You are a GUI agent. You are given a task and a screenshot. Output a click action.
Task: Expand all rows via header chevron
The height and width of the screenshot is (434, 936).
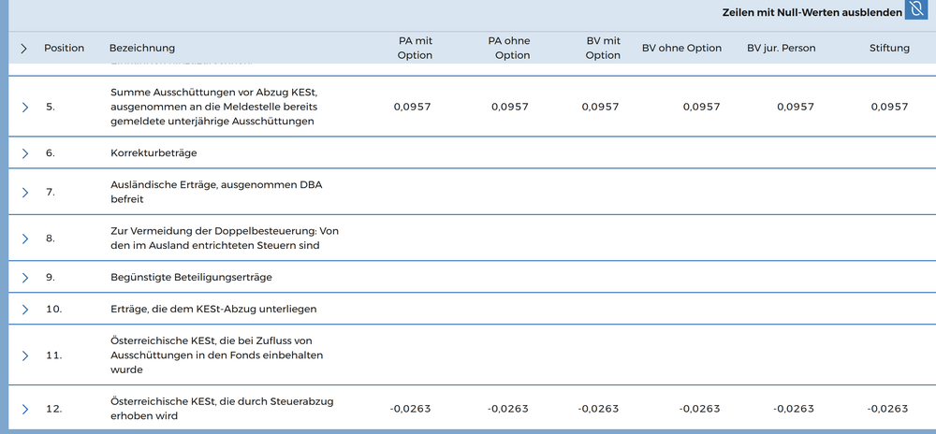point(24,49)
